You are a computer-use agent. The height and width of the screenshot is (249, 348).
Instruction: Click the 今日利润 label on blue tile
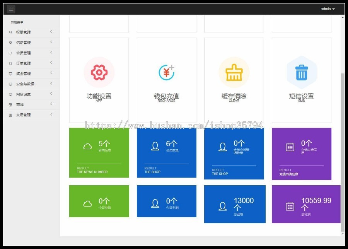pyautogui.click(x=172, y=208)
